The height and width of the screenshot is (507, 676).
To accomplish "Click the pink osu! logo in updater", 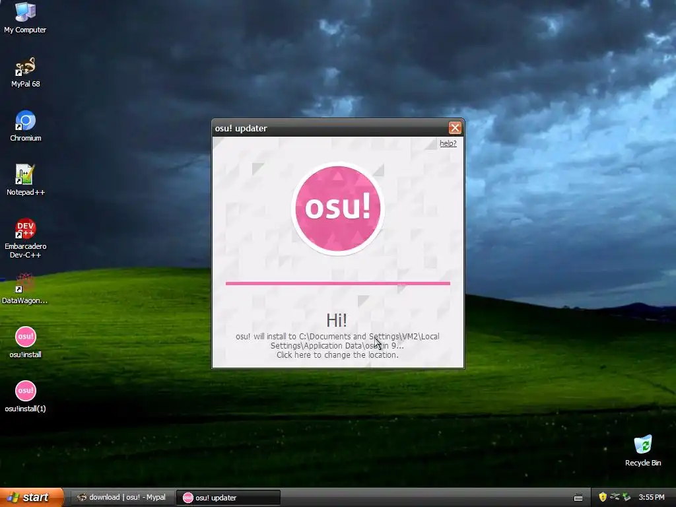I will (x=337, y=209).
